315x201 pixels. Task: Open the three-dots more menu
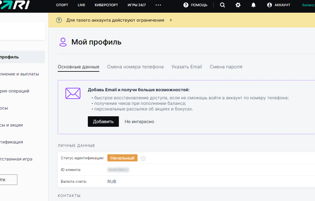(158, 5)
